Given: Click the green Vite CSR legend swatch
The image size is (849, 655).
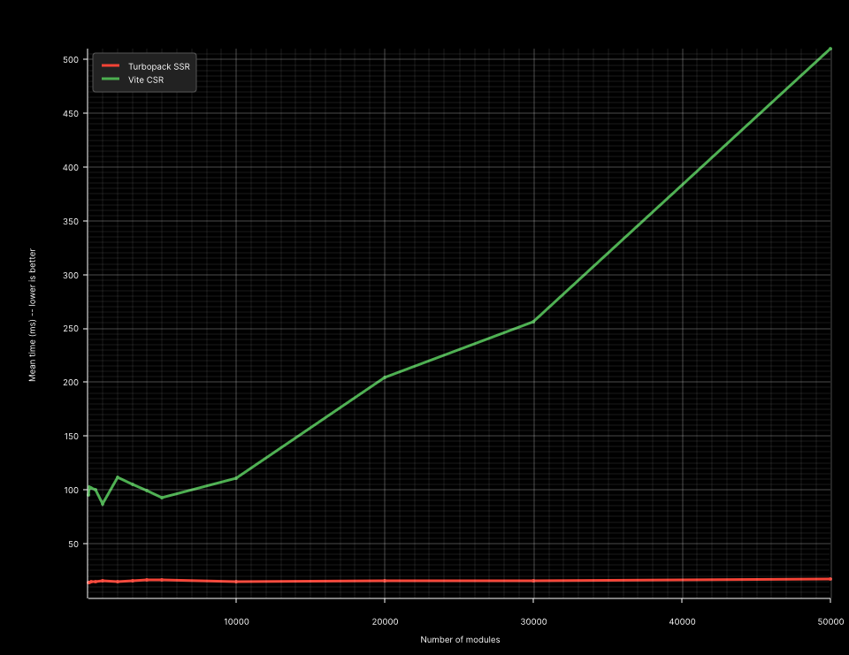Looking at the screenshot, I should 111,79.
